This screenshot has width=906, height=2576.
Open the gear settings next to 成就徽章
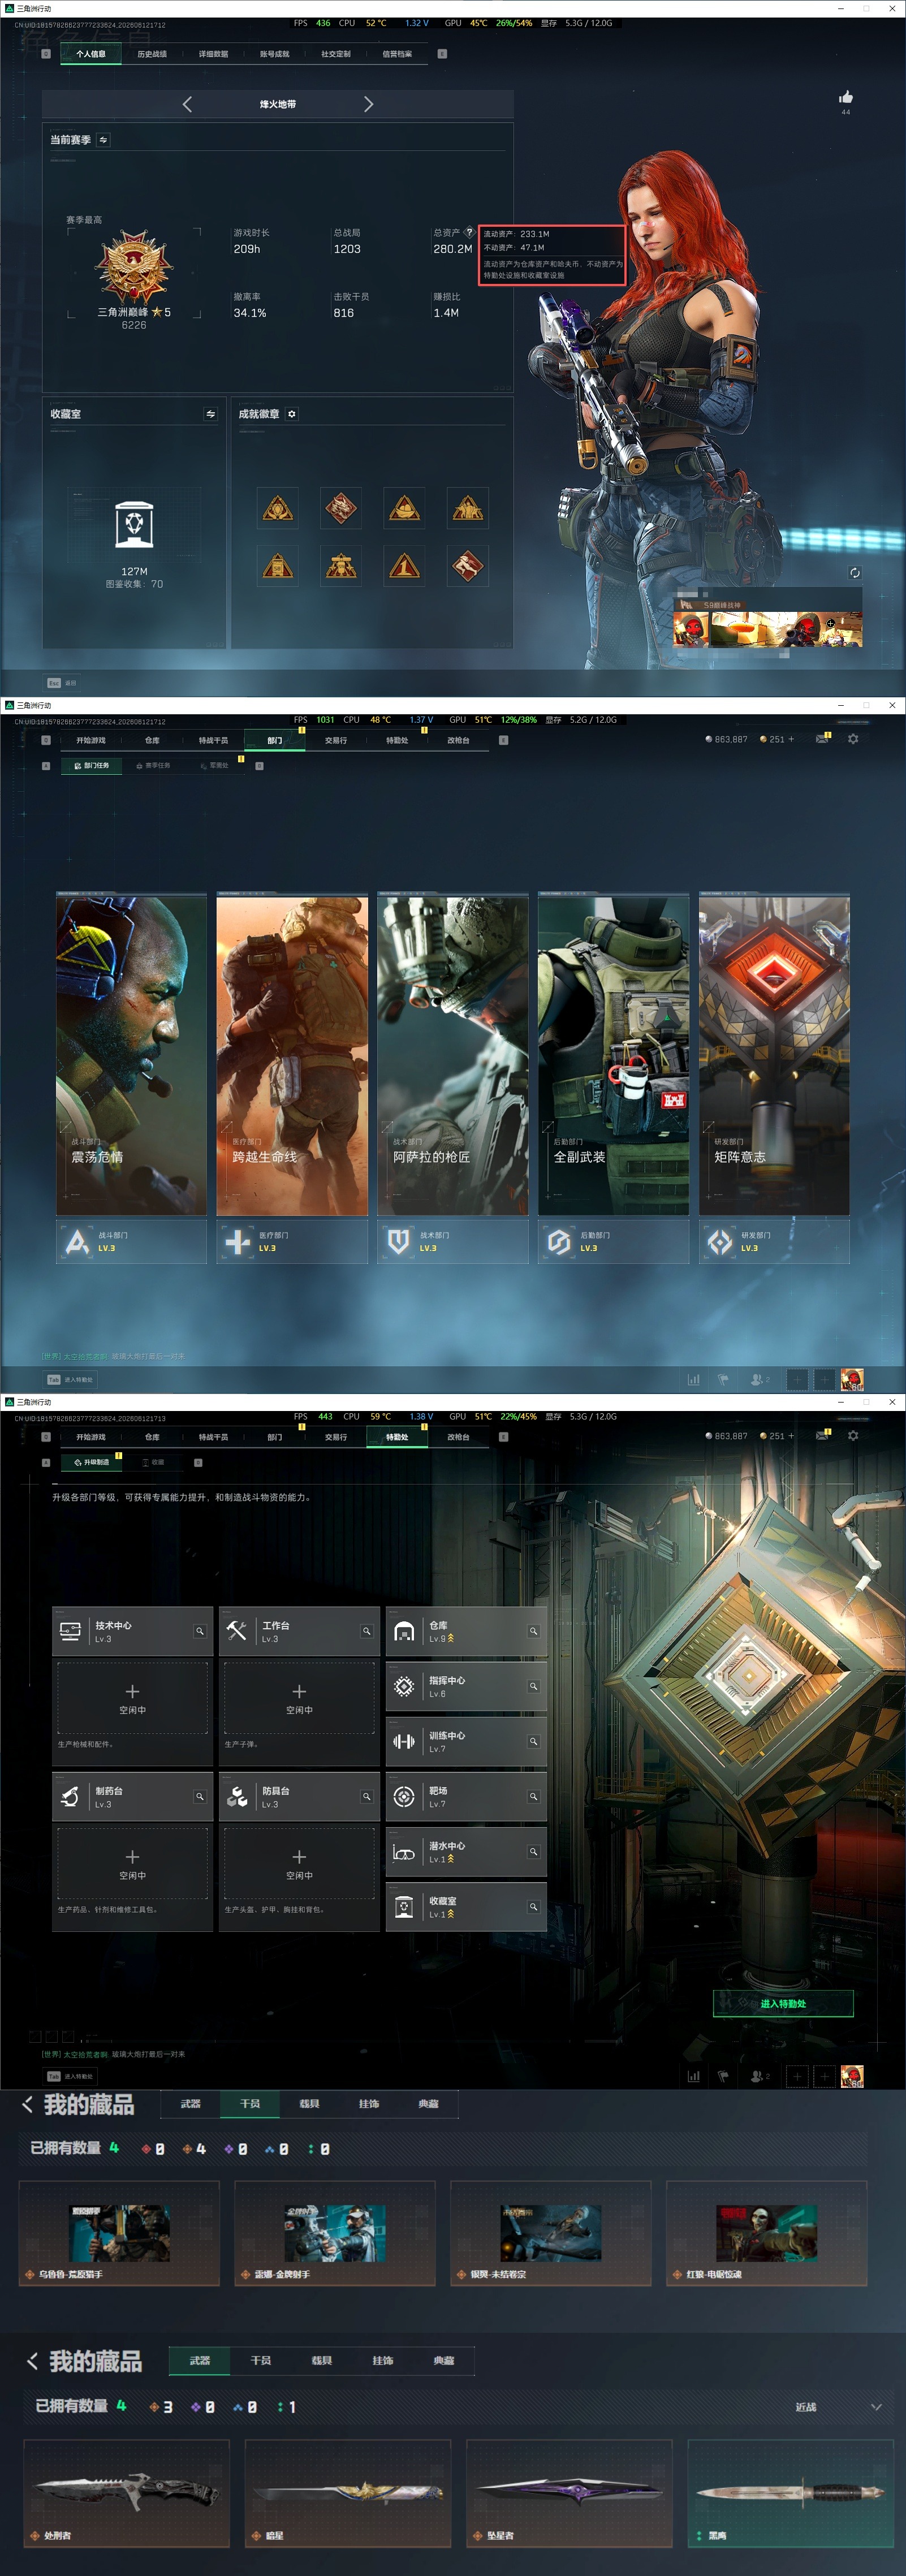pyautogui.click(x=292, y=414)
